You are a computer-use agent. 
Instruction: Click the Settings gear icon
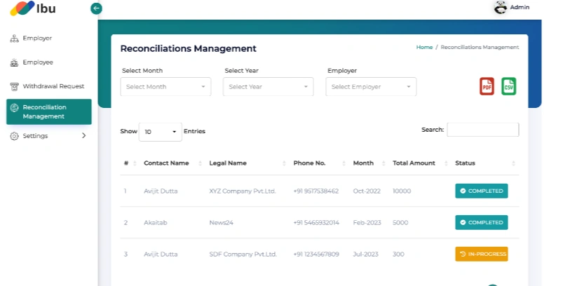(14, 136)
